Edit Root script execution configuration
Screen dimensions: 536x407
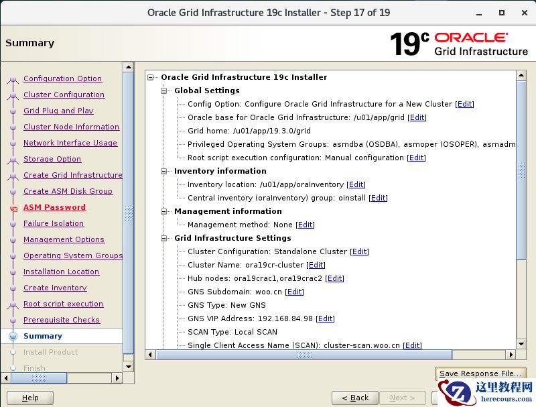coord(416,158)
